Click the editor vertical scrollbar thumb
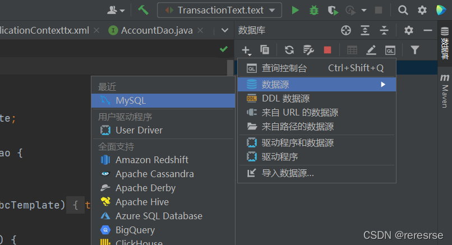The height and width of the screenshot is (245, 452). [x=230, y=67]
